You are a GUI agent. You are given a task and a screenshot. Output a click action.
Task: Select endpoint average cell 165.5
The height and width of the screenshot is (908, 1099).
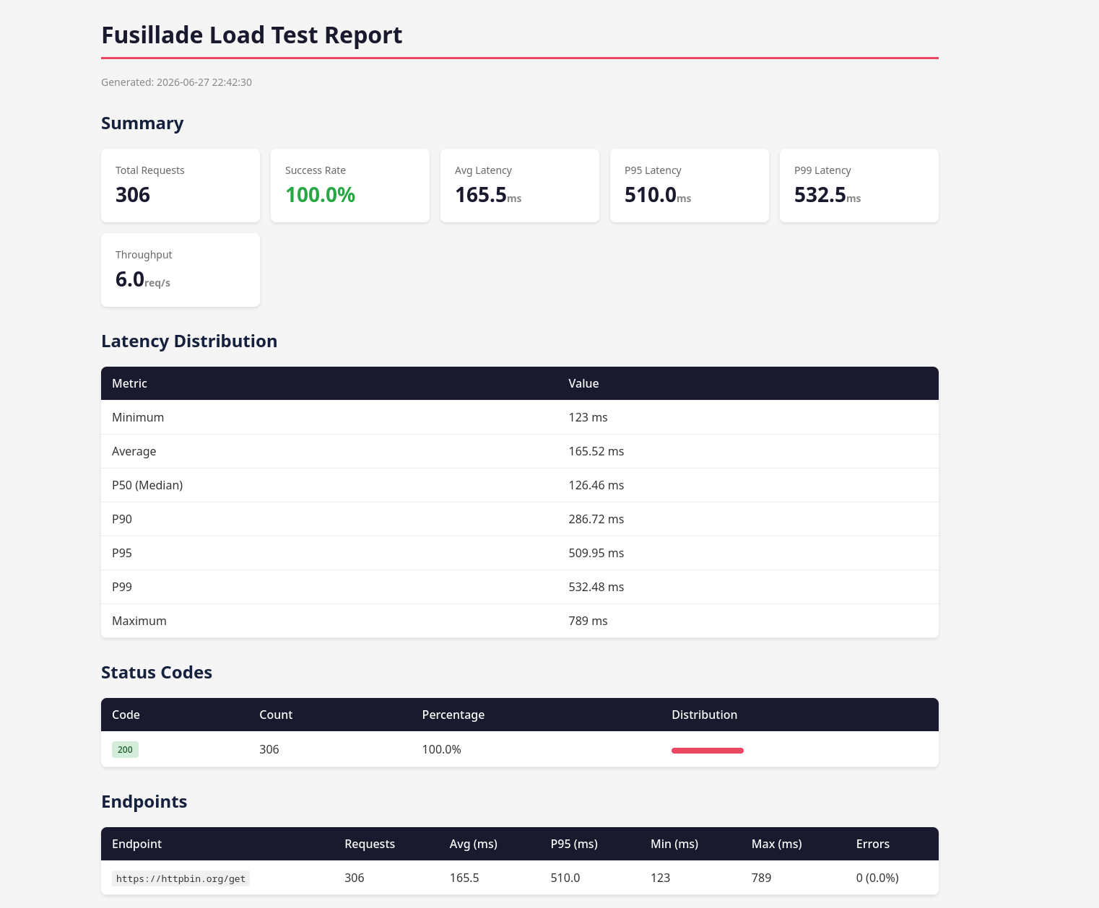click(x=464, y=878)
